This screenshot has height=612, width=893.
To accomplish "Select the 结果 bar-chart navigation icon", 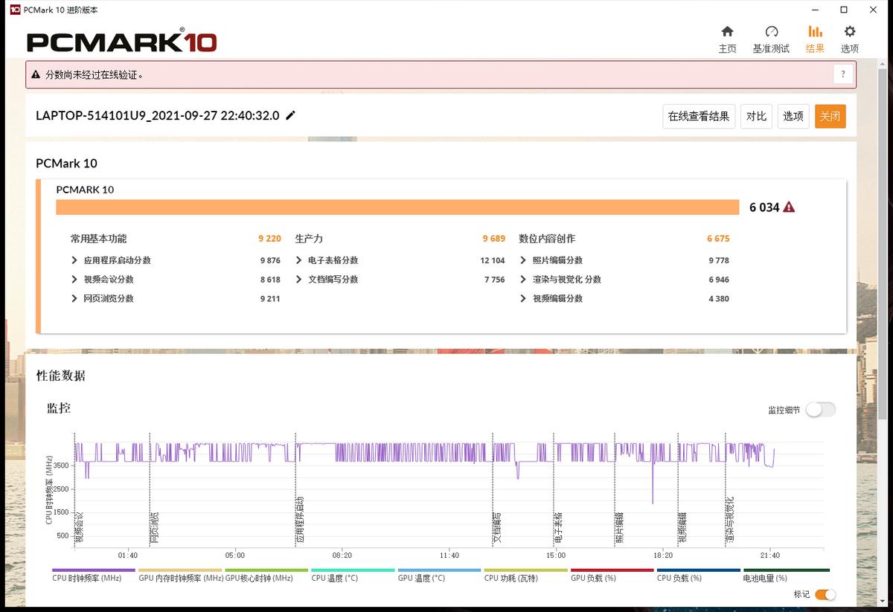I will pyautogui.click(x=816, y=32).
